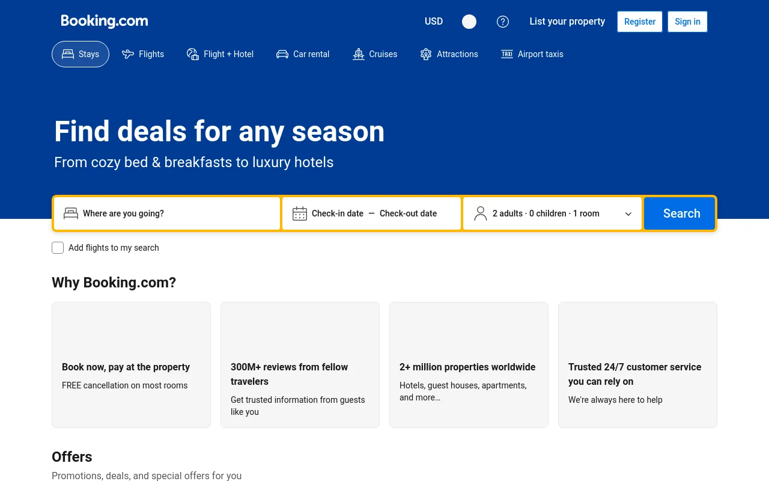Open the USD currency selector
769x481 pixels.
434,21
